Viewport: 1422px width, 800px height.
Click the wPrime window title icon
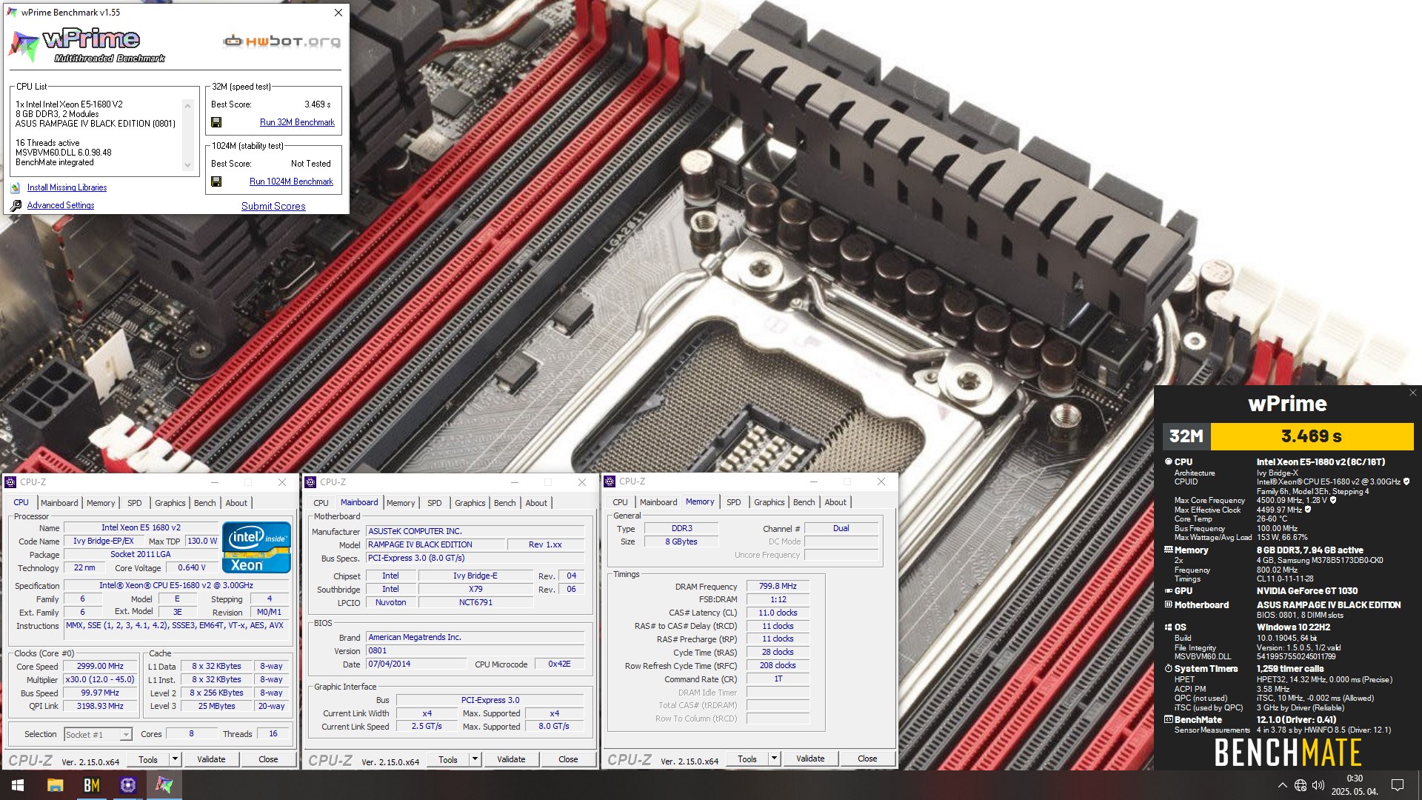12,13
